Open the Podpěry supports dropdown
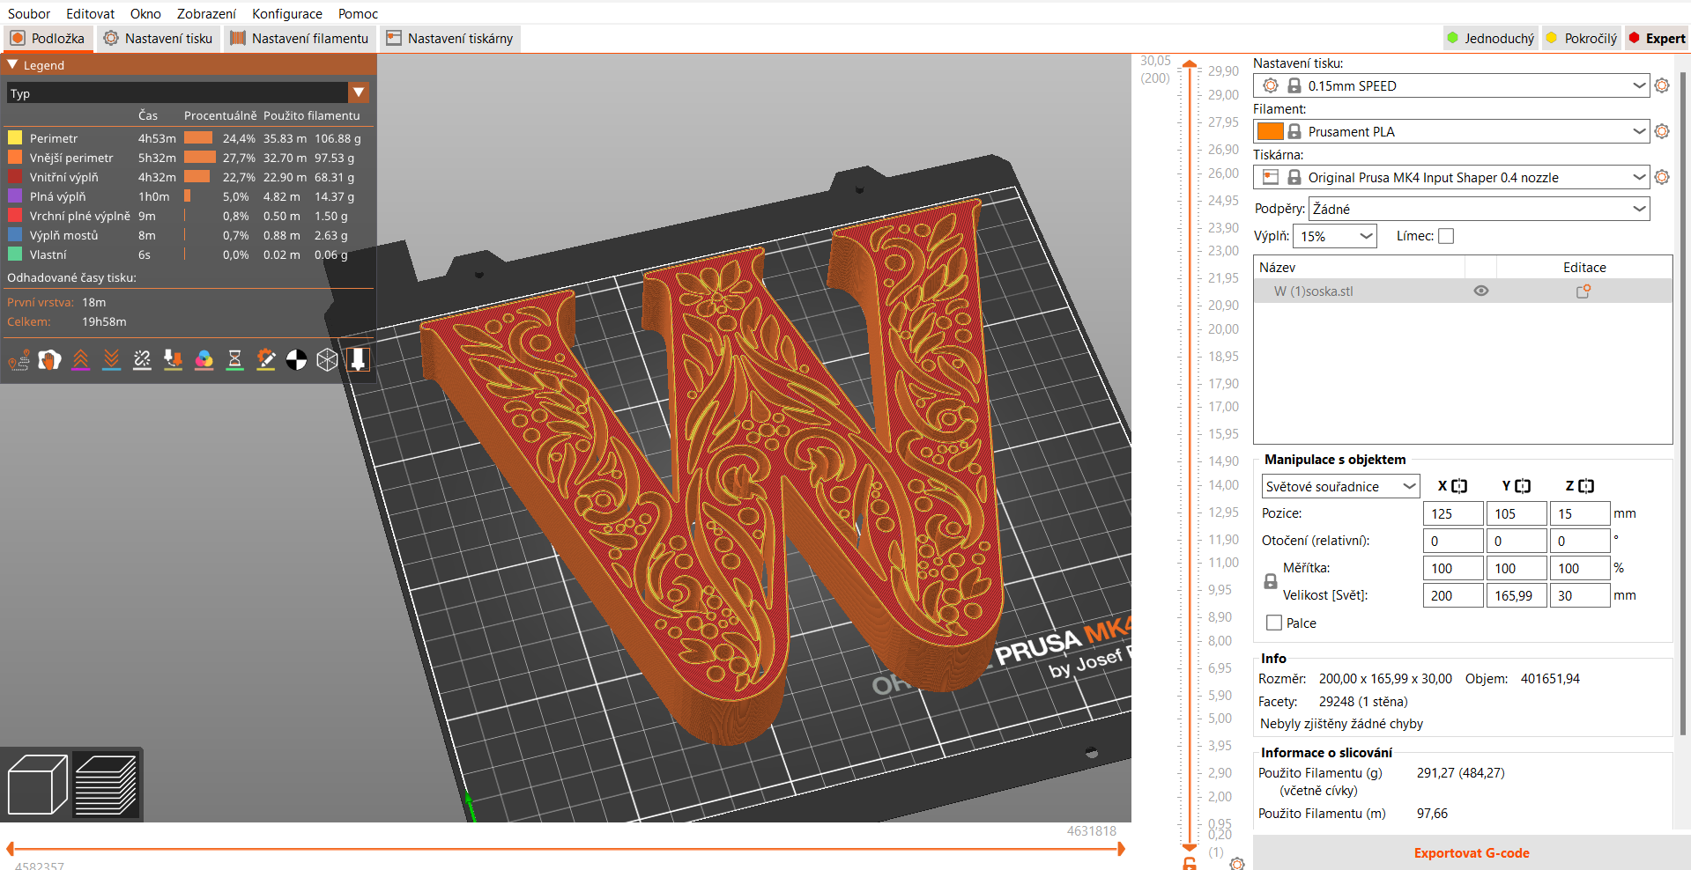This screenshot has width=1691, height=870. pyautogui.click(x=1479, y=209)
